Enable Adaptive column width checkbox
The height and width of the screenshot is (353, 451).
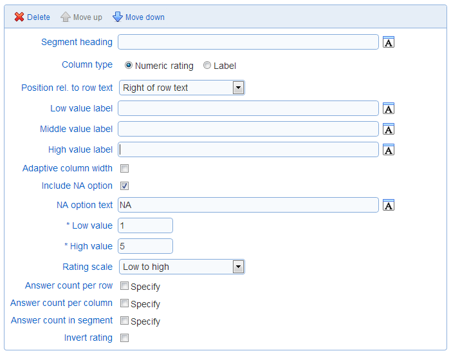click(125, 168)
